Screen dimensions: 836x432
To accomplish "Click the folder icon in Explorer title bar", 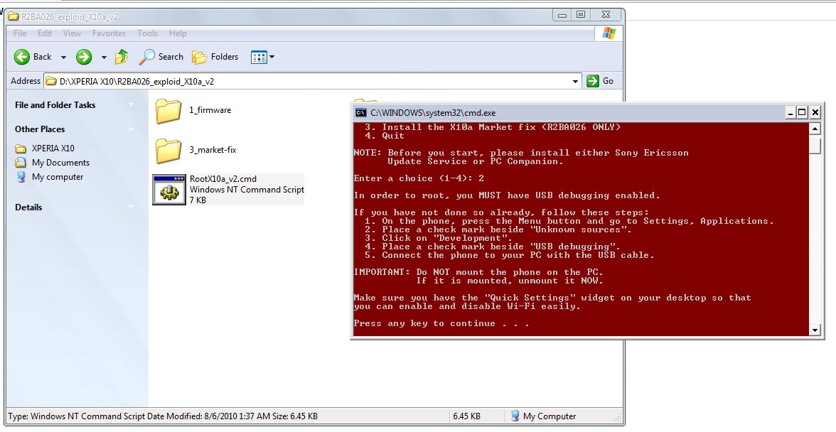I will pyautogui.click(x=14, y=16).
